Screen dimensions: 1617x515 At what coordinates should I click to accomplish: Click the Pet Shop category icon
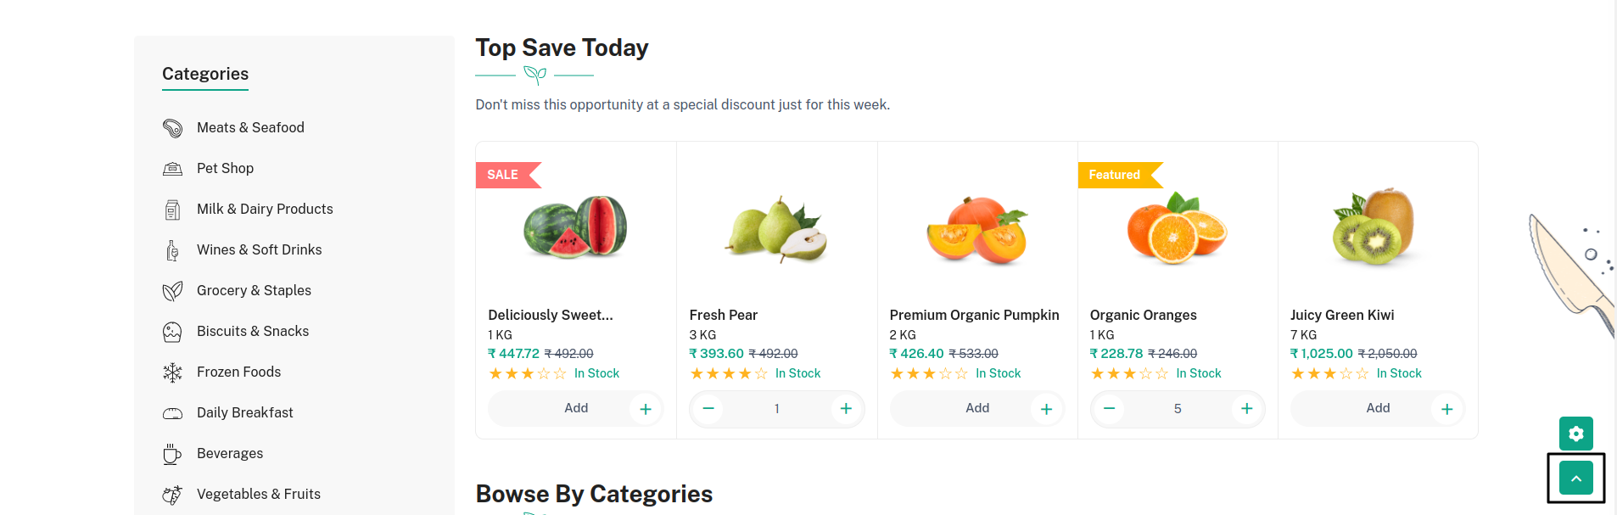tap(172, 169)
